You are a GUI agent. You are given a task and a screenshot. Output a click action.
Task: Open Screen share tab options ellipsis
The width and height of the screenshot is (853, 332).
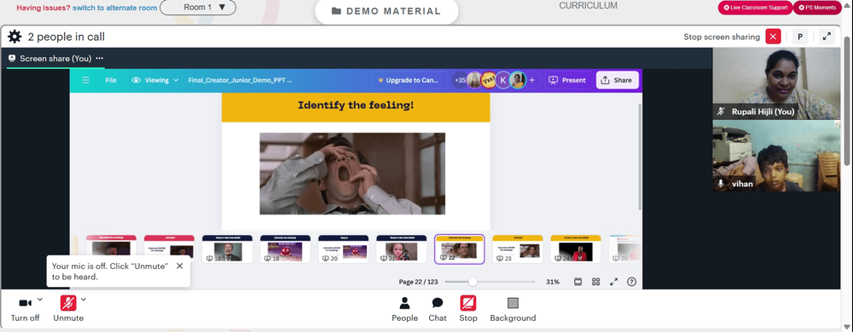tap(99, 59)
